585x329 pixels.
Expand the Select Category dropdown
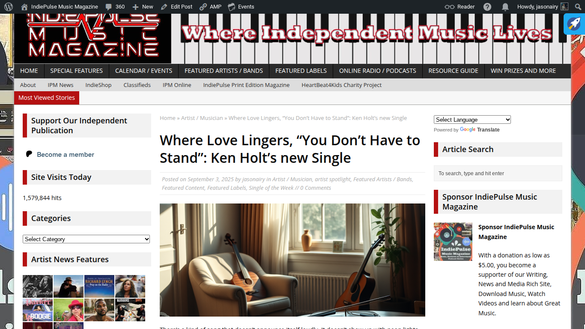click(x=86, y=239)
